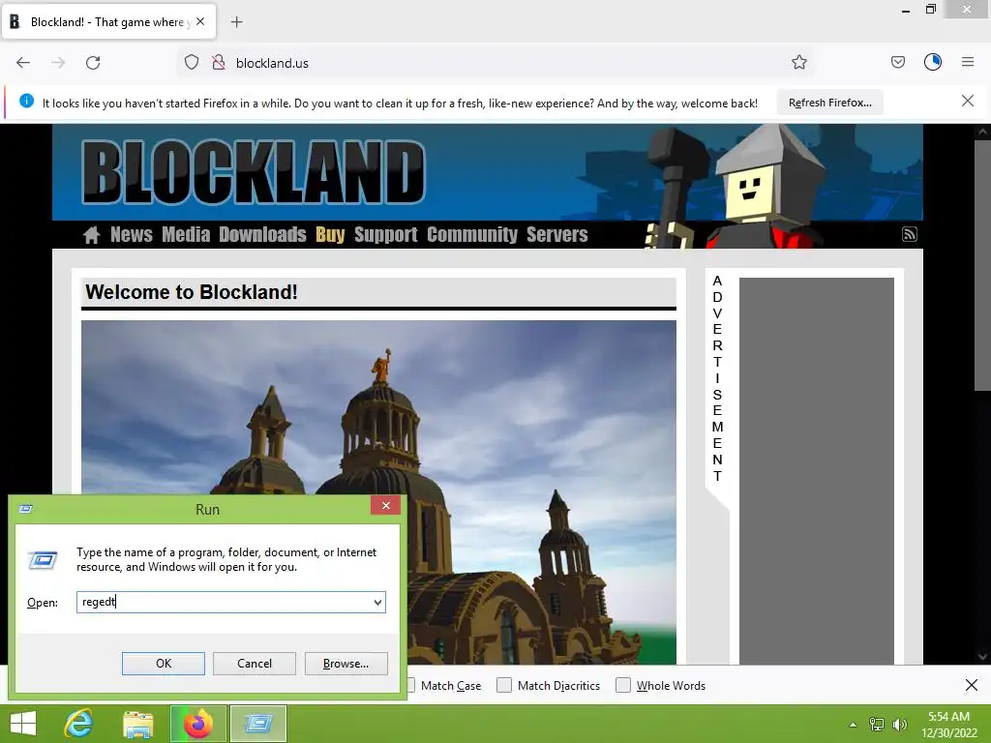The image size is (991, 743).
Task: Click the Refresh Firefox... button
Action: point(829,103)
